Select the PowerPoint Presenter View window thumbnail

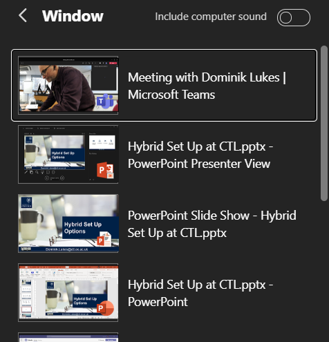[x=68, y=154]
